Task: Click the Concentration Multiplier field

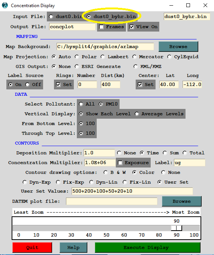Action: (x=100, y=163)
